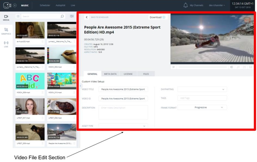
Task: Click the Download button
Action: tap(158, 17)
